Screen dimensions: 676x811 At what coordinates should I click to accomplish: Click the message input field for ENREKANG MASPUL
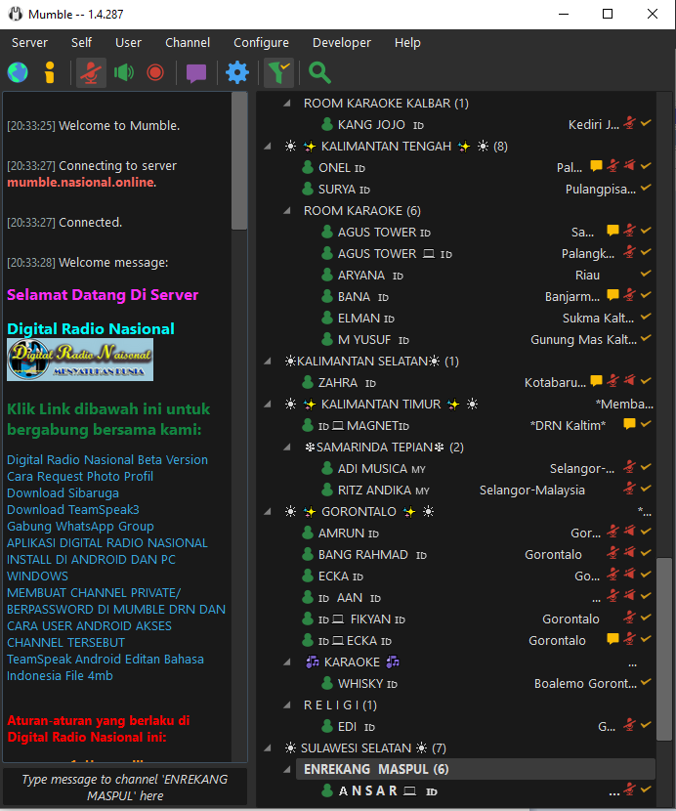[124, 788]
